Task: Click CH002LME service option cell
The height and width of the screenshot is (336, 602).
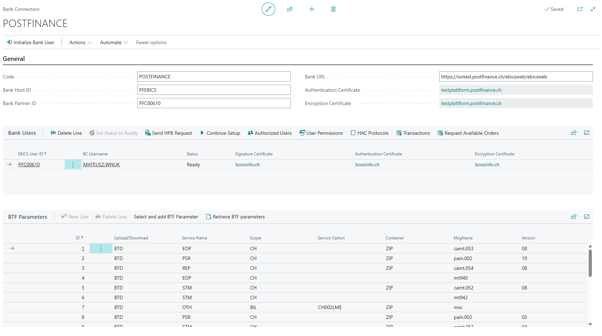Action: click(x=330, y=307)
